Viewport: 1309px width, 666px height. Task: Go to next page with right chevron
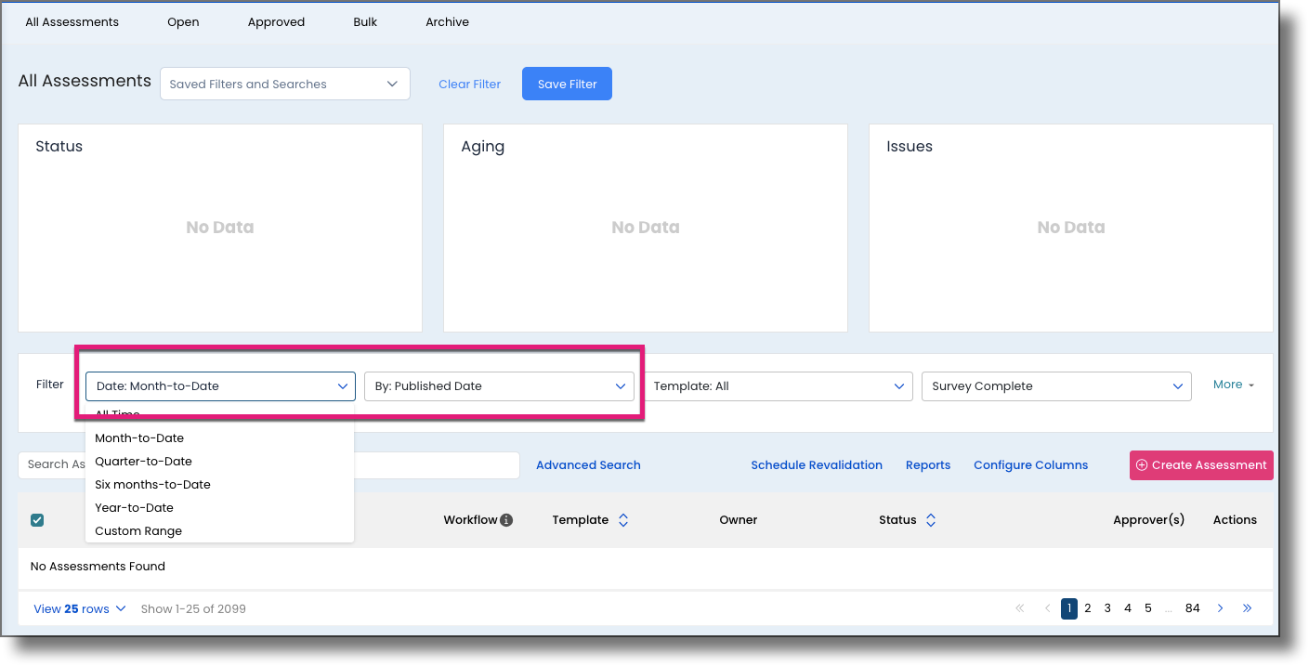(1220, 608)
